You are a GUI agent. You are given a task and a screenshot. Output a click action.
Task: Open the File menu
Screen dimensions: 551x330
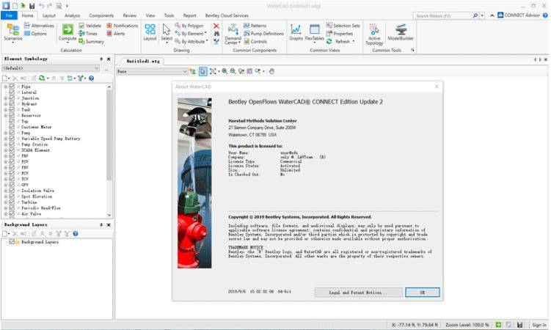(9, 15)
